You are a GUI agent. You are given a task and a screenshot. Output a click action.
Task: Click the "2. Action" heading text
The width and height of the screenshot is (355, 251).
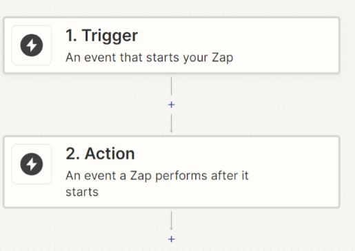click(100, 153)
